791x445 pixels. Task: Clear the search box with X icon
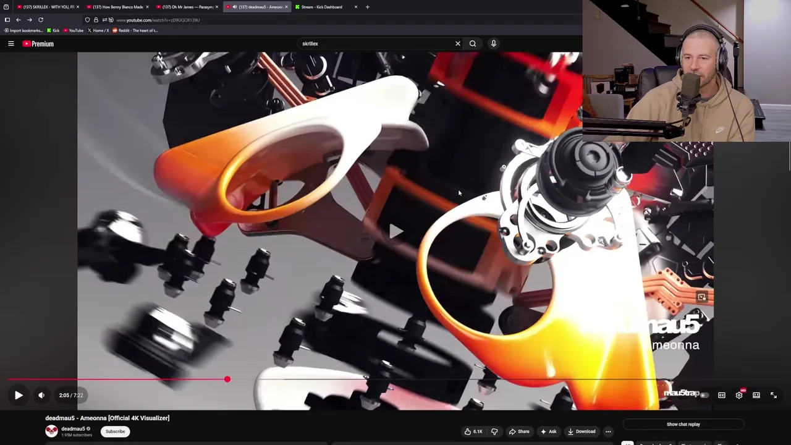[x=458, y=44]
